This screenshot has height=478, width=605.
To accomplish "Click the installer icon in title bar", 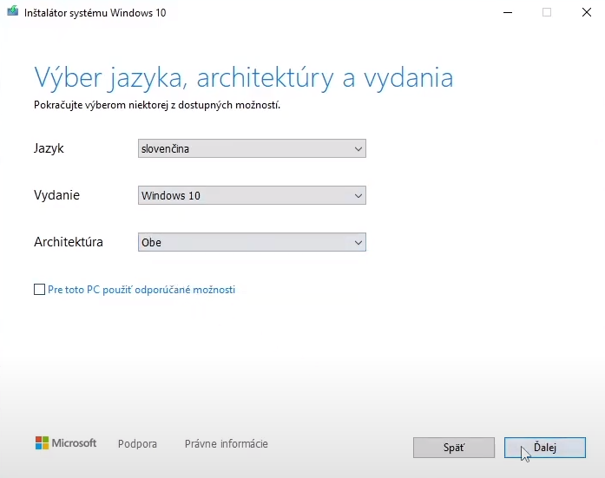I will (13, 11).
